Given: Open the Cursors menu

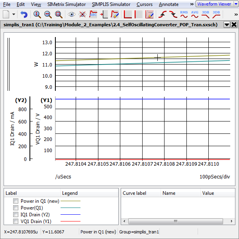Looking at the screenshot, I should [x=144, y=4].
